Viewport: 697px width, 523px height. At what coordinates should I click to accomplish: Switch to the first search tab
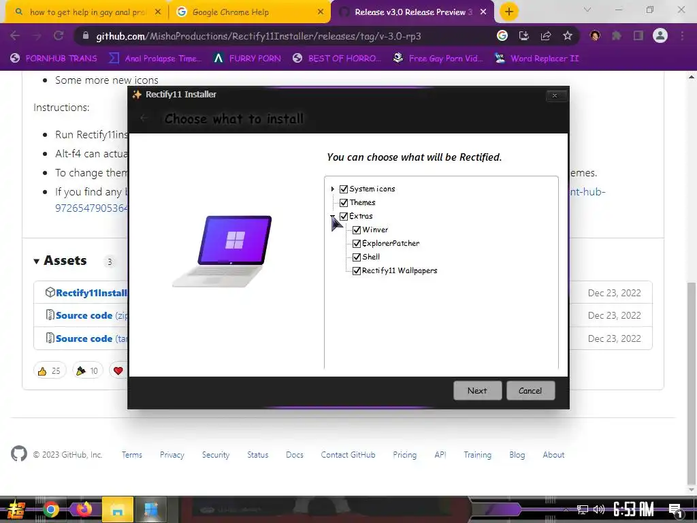point(87,12)
